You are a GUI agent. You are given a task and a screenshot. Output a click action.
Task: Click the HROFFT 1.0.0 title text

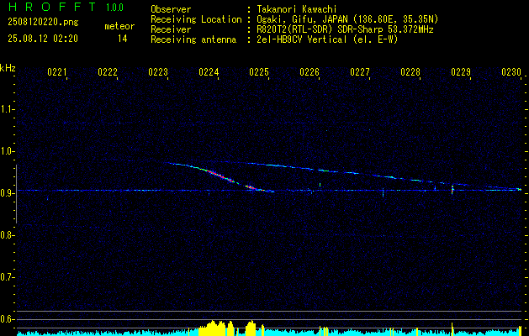[66, 7]
